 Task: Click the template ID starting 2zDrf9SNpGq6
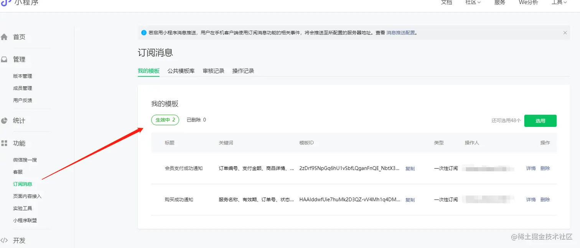(x=349, y=169)
